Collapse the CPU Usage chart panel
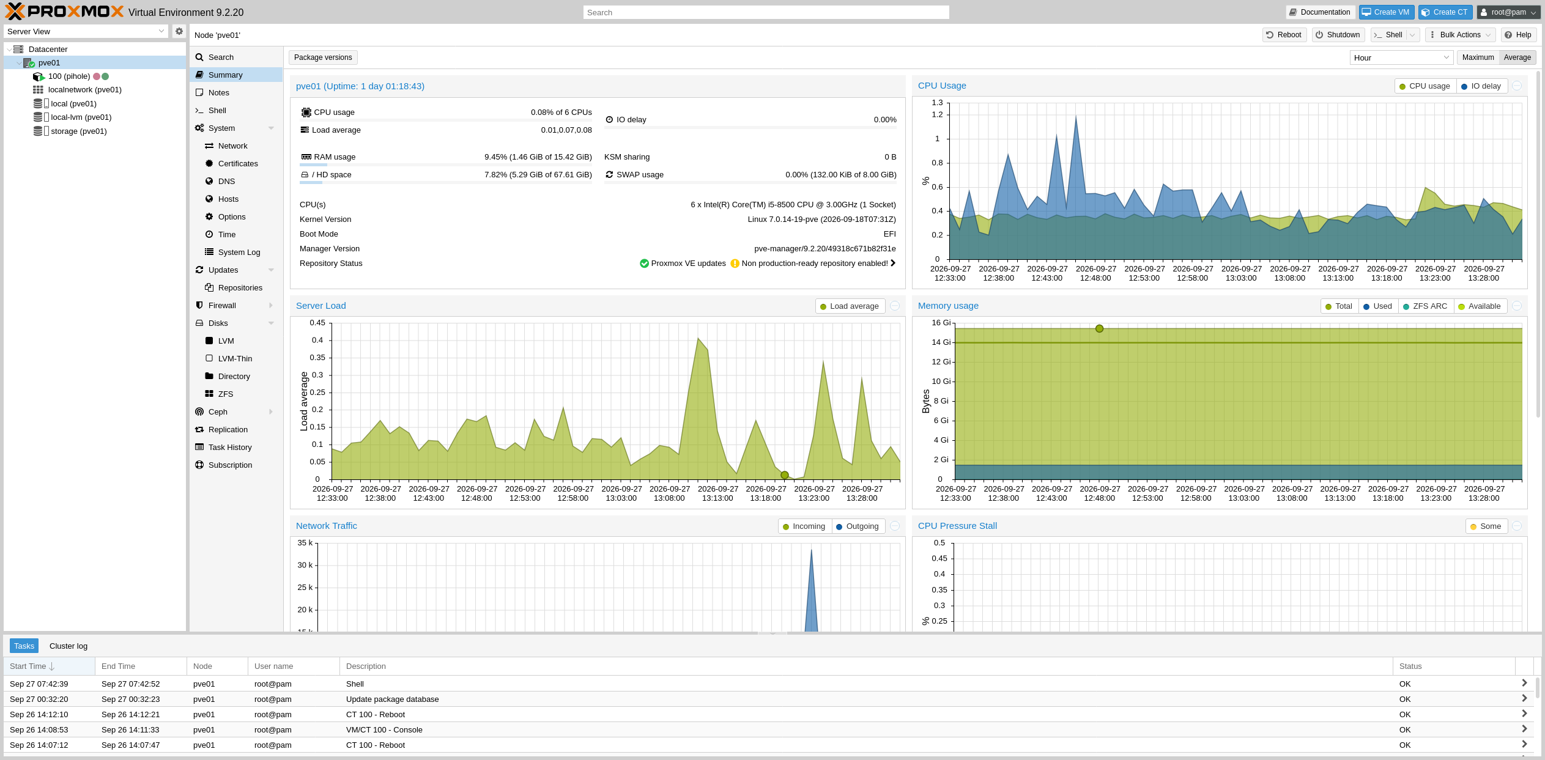This screenshot has width=1545, height=760. click(1517, 86)
